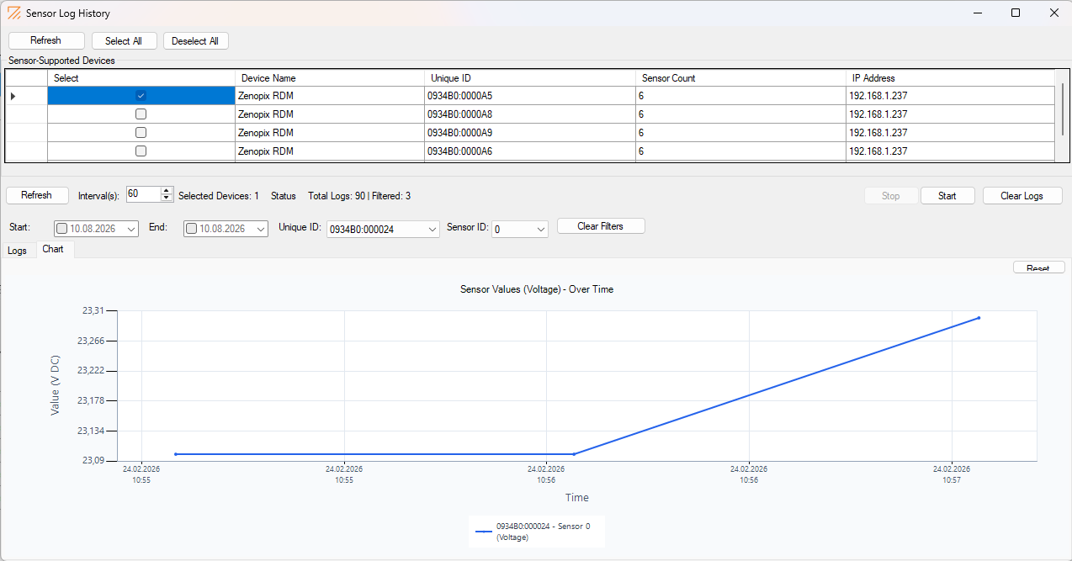Expand the Sensor ID filter combo box
Viewport: 1072px width, 561px height.
point(540,229)
